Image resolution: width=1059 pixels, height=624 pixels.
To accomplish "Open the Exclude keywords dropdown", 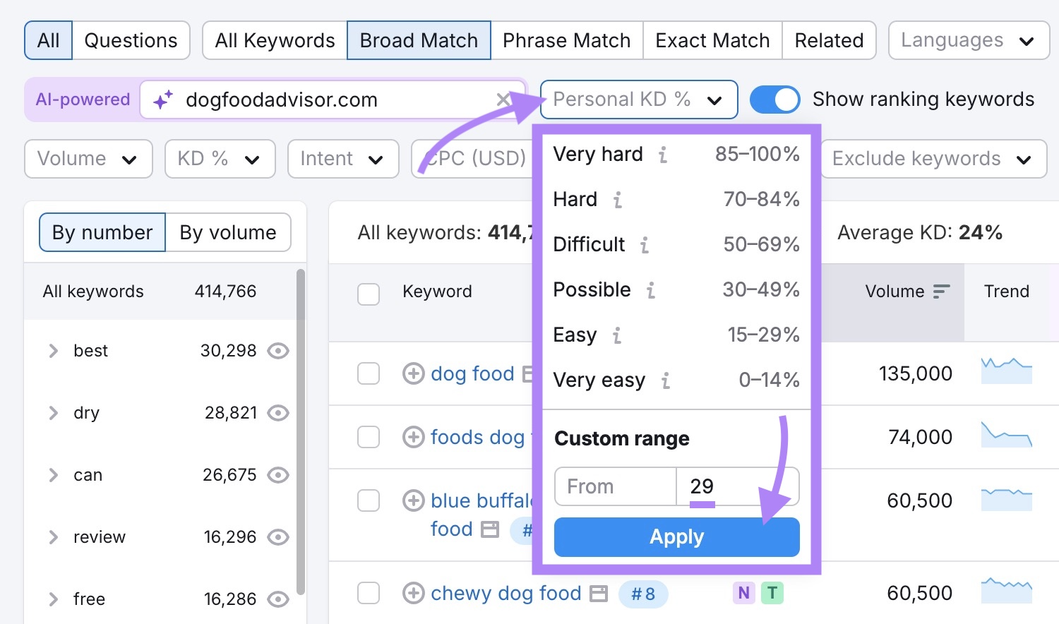I will coord(932,159).
